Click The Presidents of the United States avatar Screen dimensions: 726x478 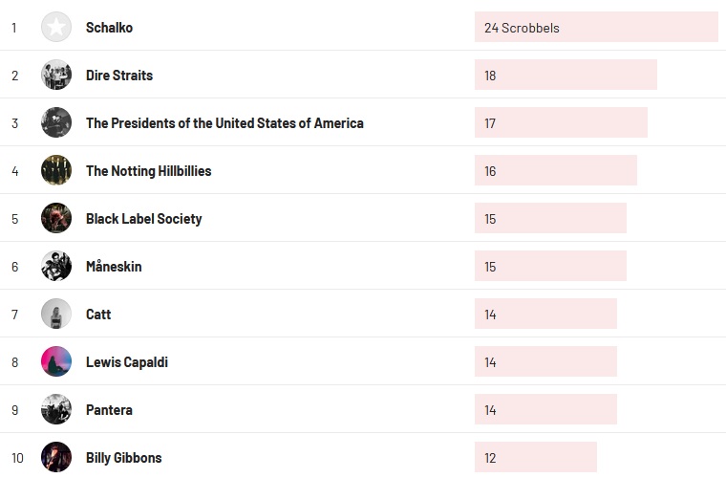56,122
